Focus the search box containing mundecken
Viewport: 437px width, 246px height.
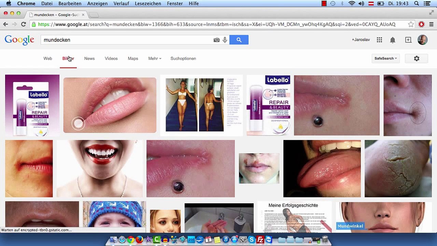[126, 40]
